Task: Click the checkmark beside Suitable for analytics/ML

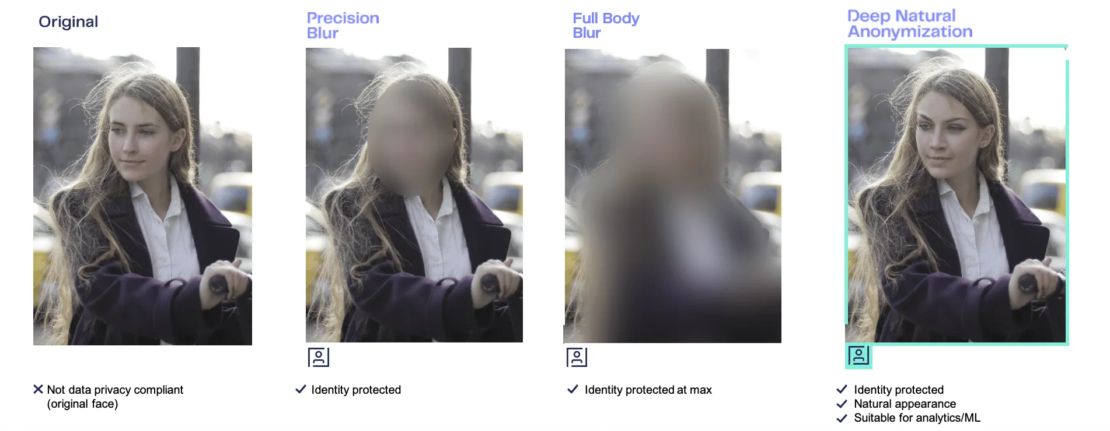Action: (842, 418)
